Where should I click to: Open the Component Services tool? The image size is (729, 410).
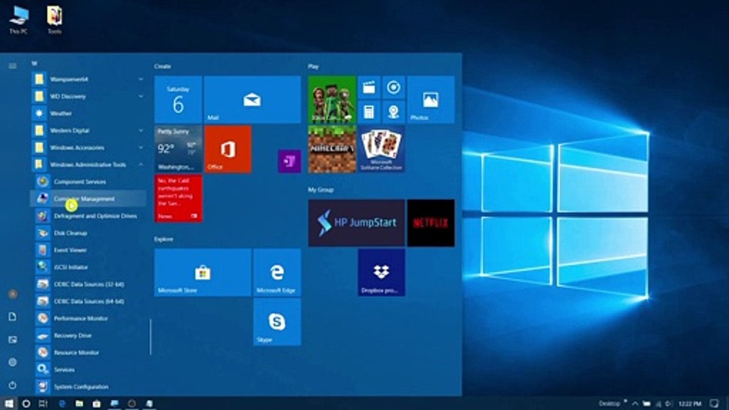point(88,182)
